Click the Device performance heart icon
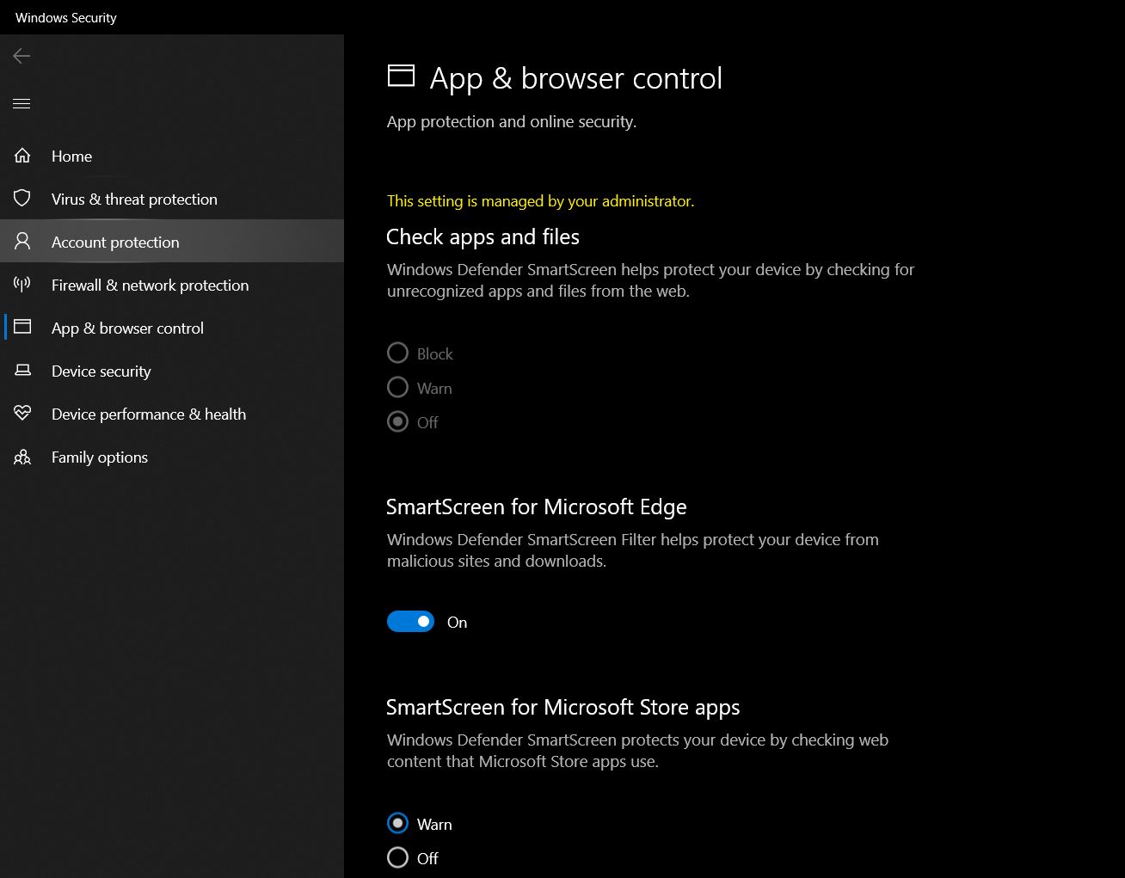The image size is (1125, 878). [x=22, y=414]
